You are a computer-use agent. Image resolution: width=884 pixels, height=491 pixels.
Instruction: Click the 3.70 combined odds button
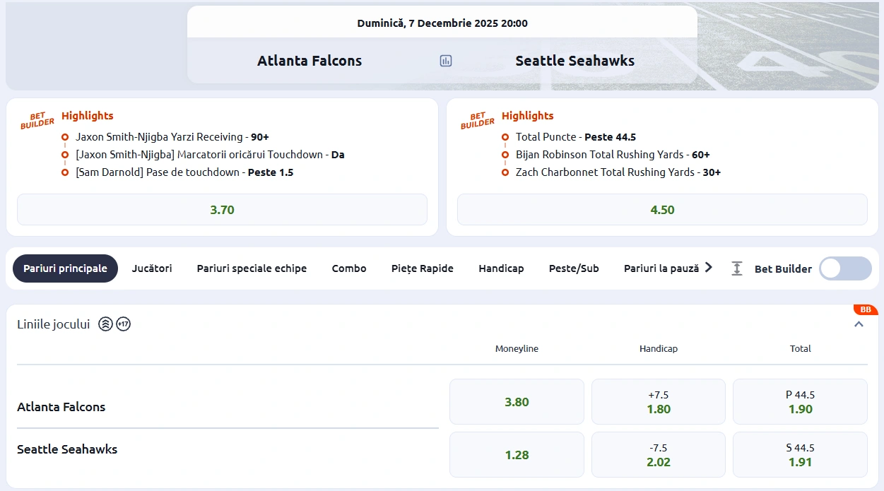222,209
